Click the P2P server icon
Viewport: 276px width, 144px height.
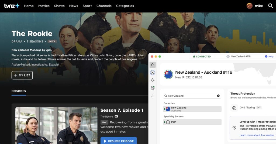168,122
